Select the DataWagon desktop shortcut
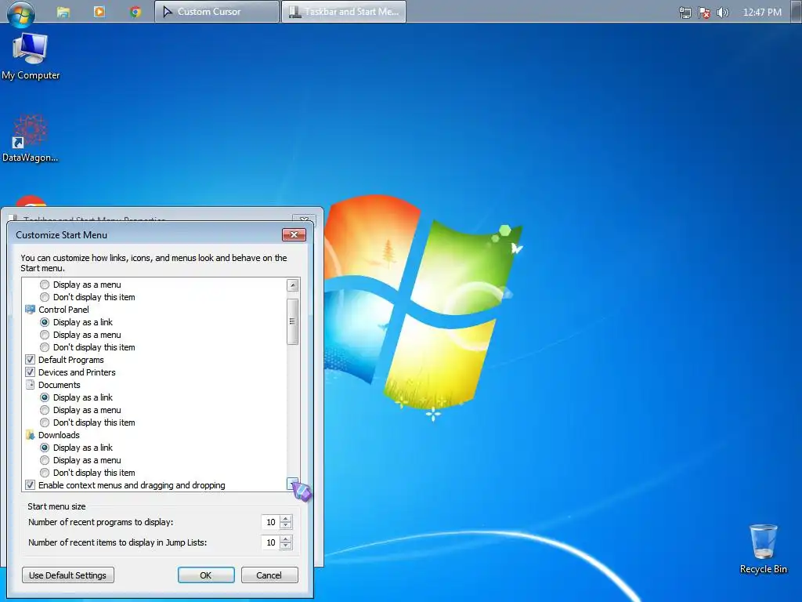The width and height of the screenshot is (802, 602). [x=31, y=138]
